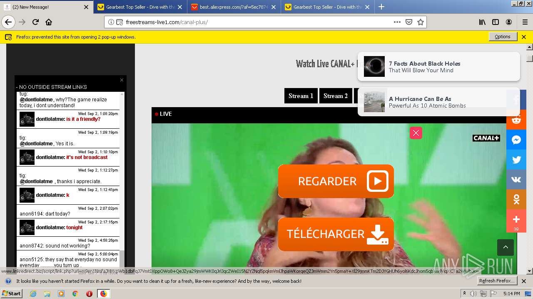Open the Firefox hamburger menu
The width and height of the screenshot is (533, 299).
(x=525, y=22)
